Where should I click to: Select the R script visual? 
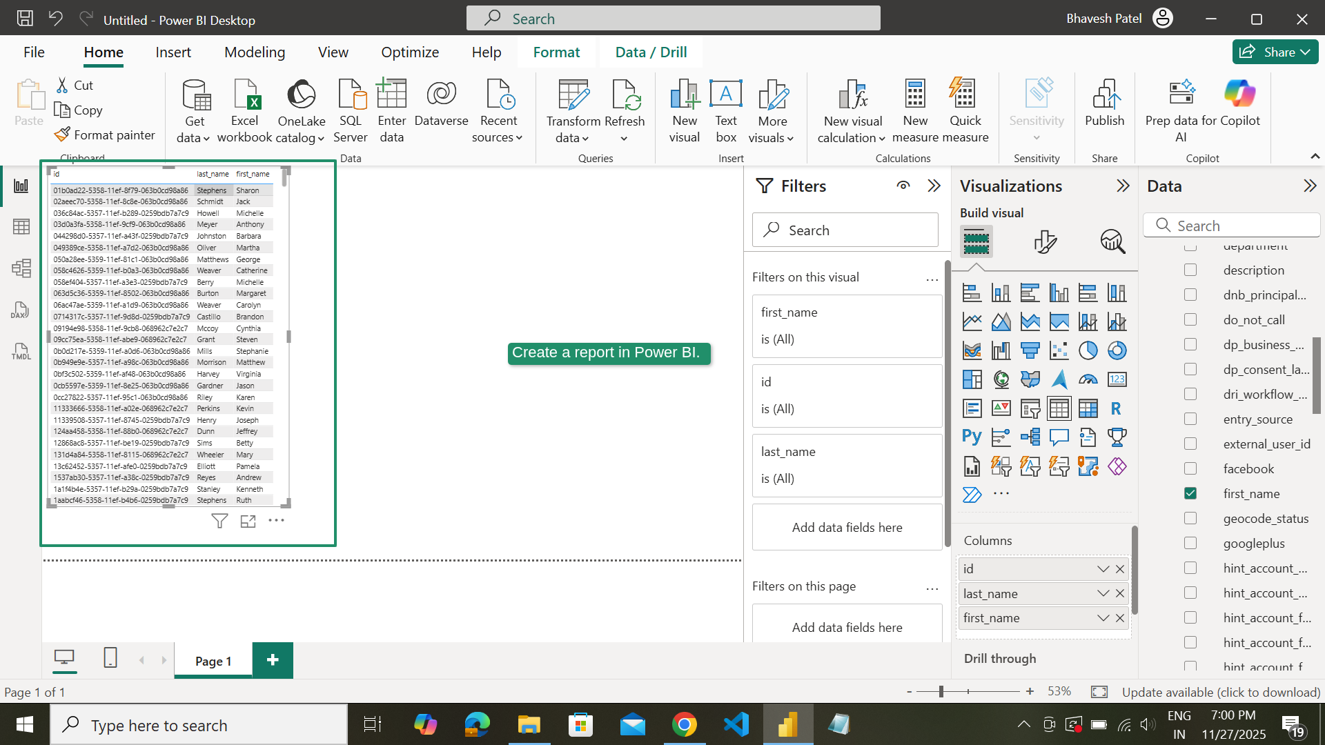point(1116,408)
